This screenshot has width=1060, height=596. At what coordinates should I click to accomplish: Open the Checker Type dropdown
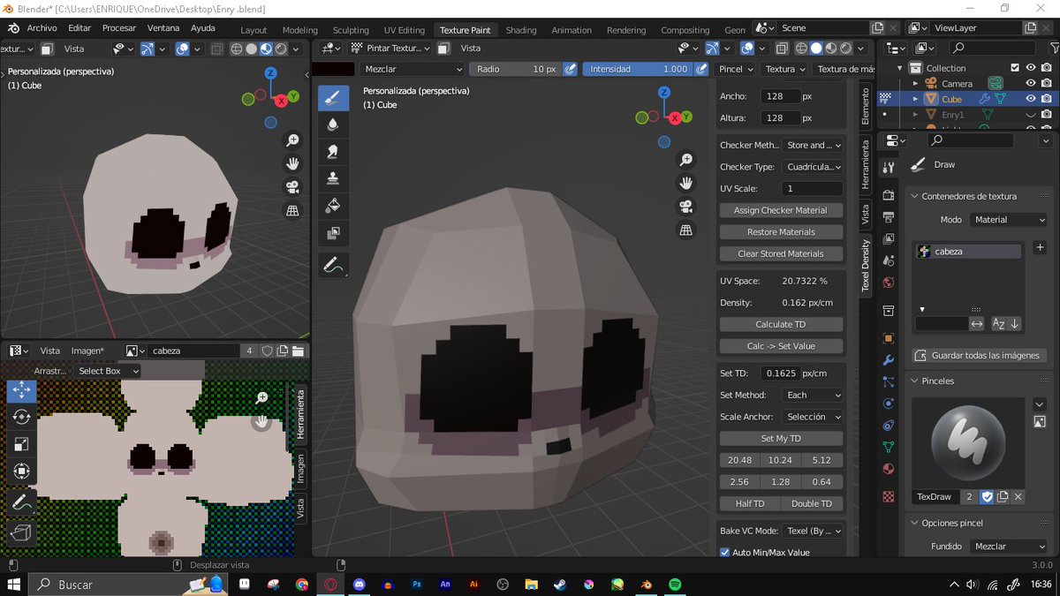click(x=813, y=167)
